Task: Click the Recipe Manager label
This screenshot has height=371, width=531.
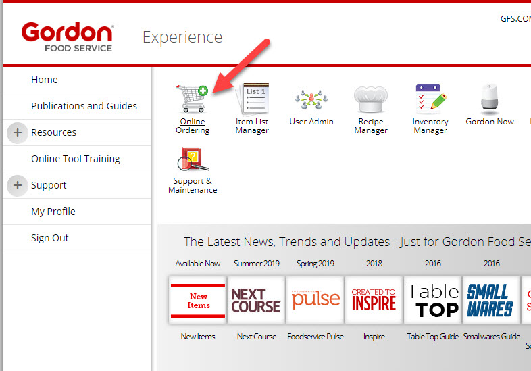Action: tap(371, 126)
